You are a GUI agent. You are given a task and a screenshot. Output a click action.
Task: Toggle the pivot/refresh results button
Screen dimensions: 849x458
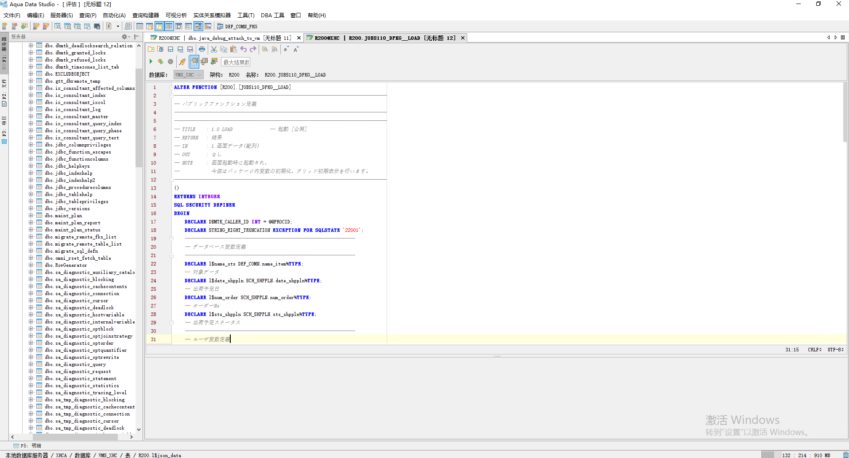[214, 62]
